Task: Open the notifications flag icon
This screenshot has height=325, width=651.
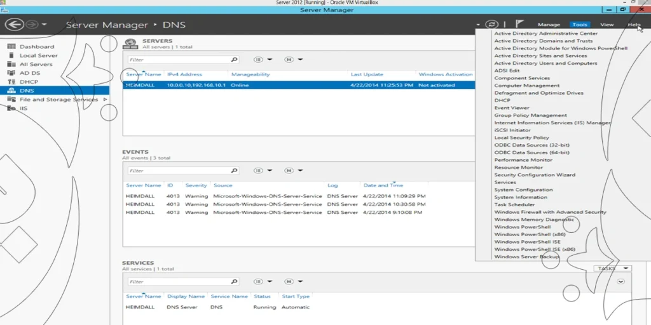Action: click(x=519, y=24)
